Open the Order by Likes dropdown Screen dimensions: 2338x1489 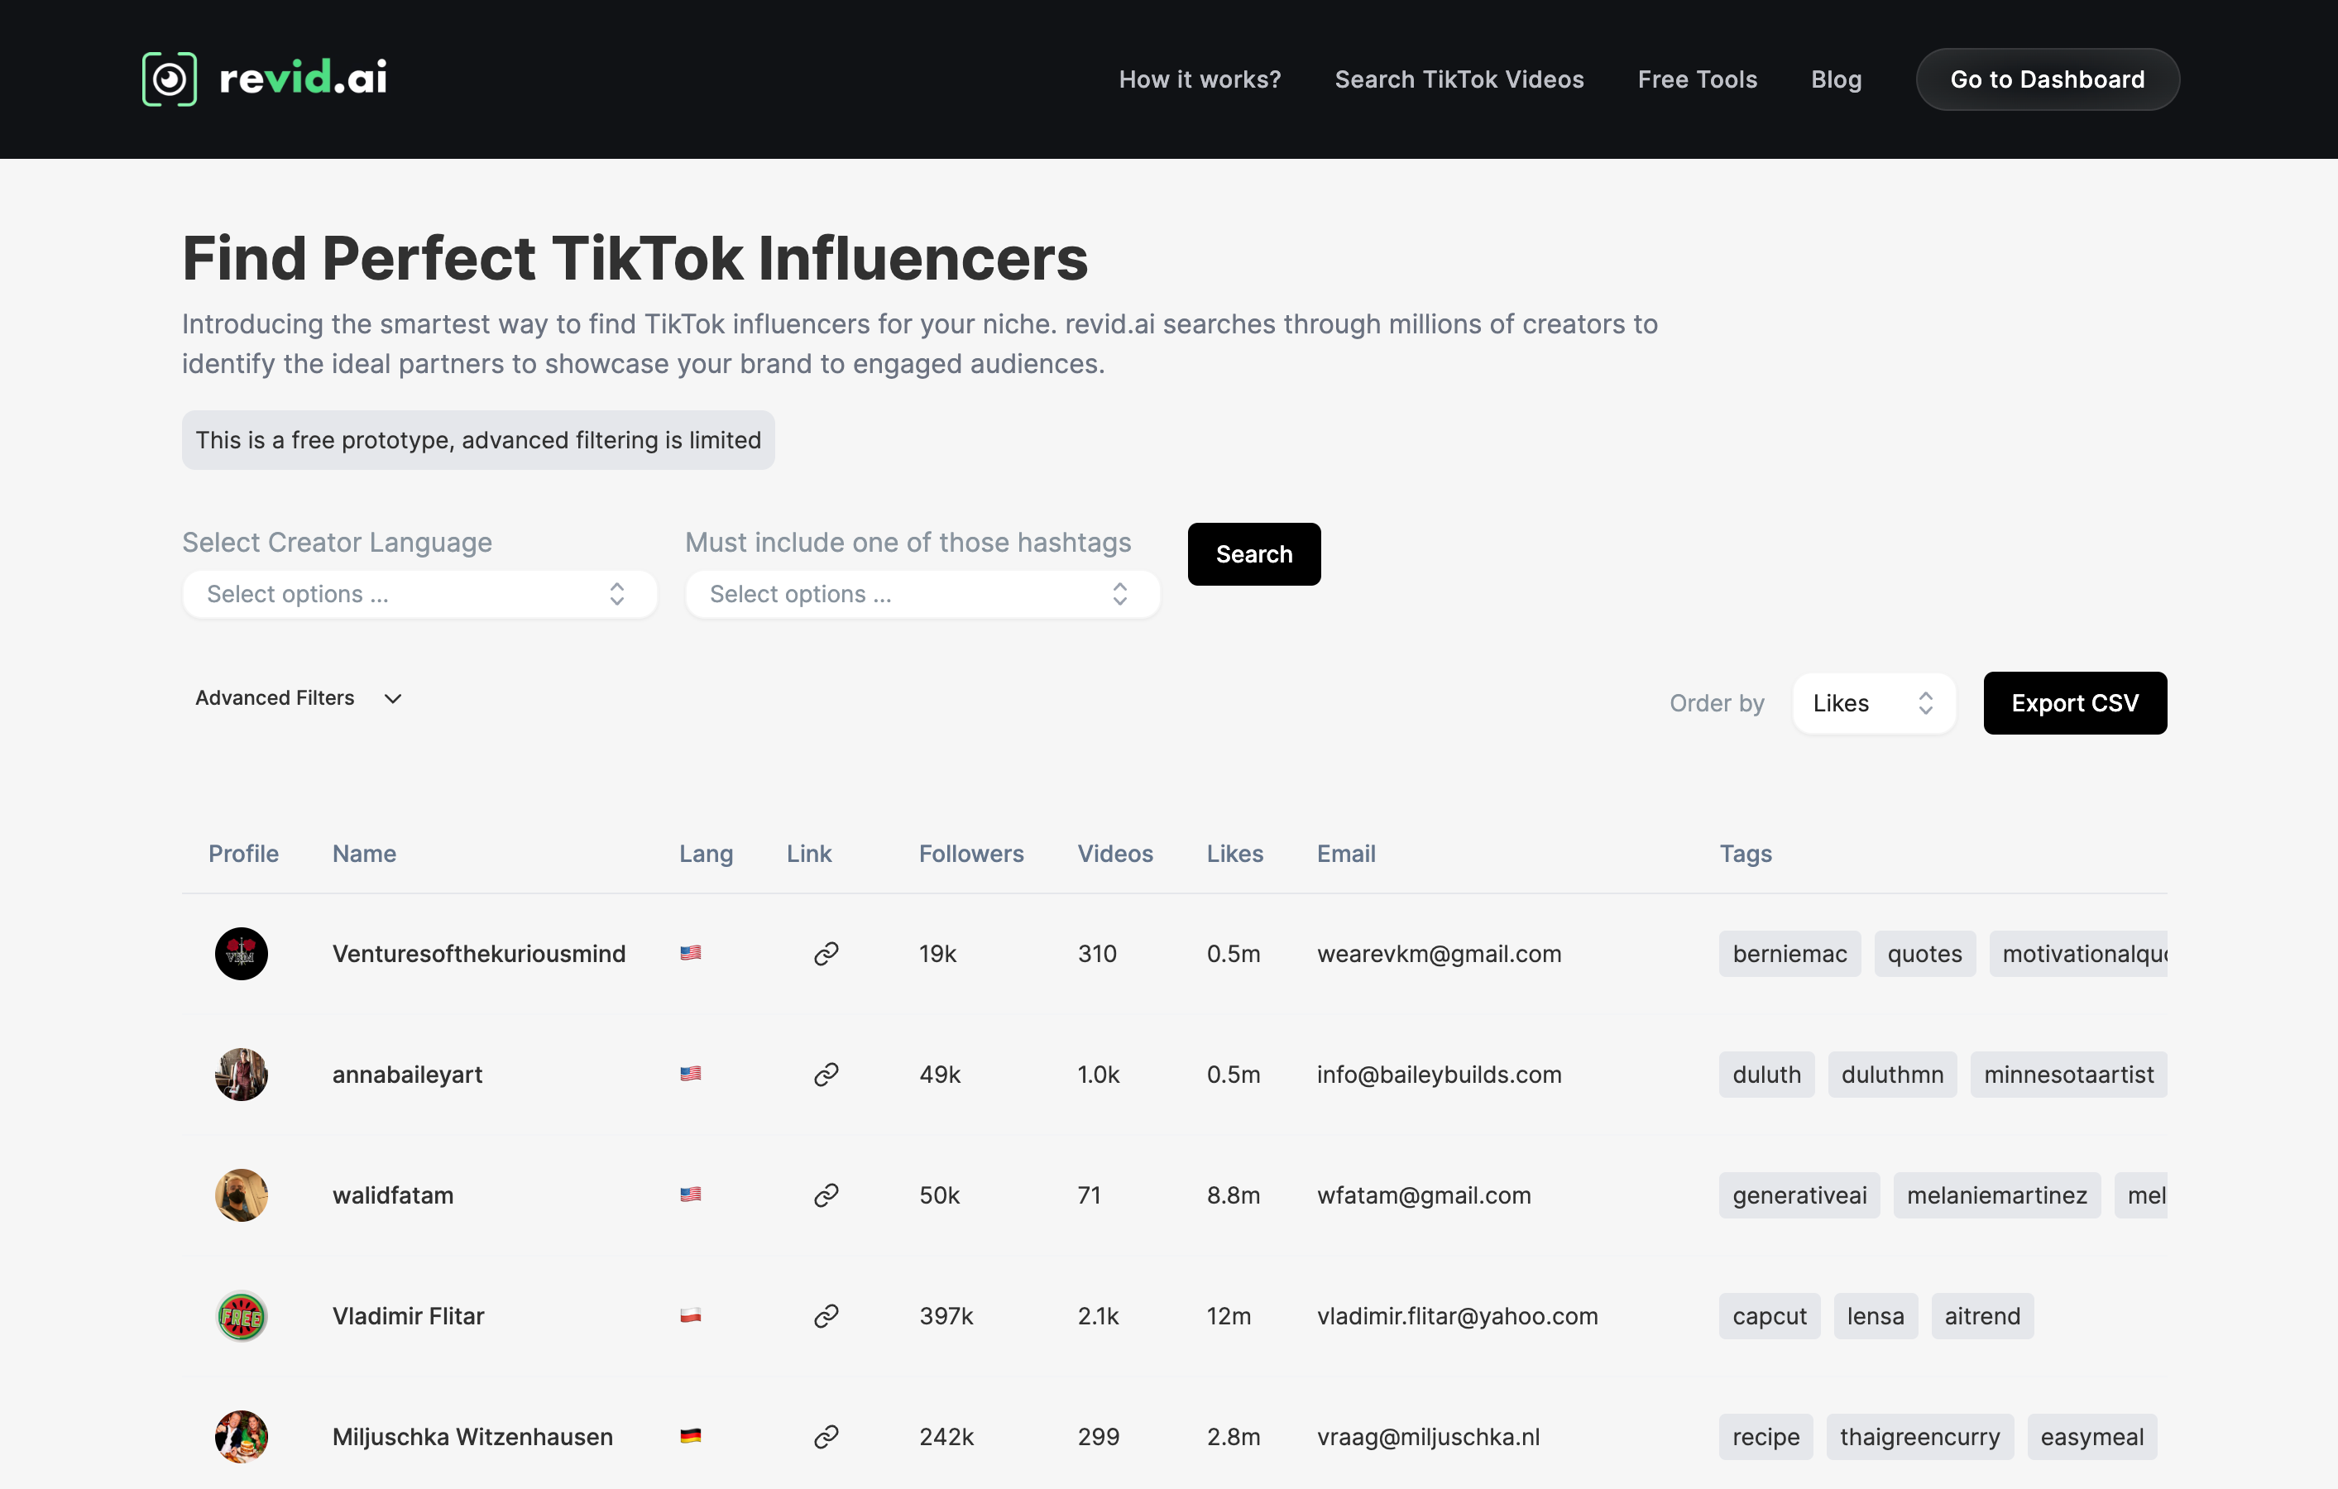point(1873,703)
